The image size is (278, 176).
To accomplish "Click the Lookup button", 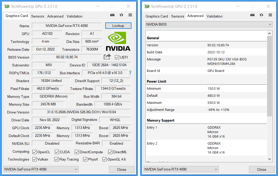I will click(118, 26).
